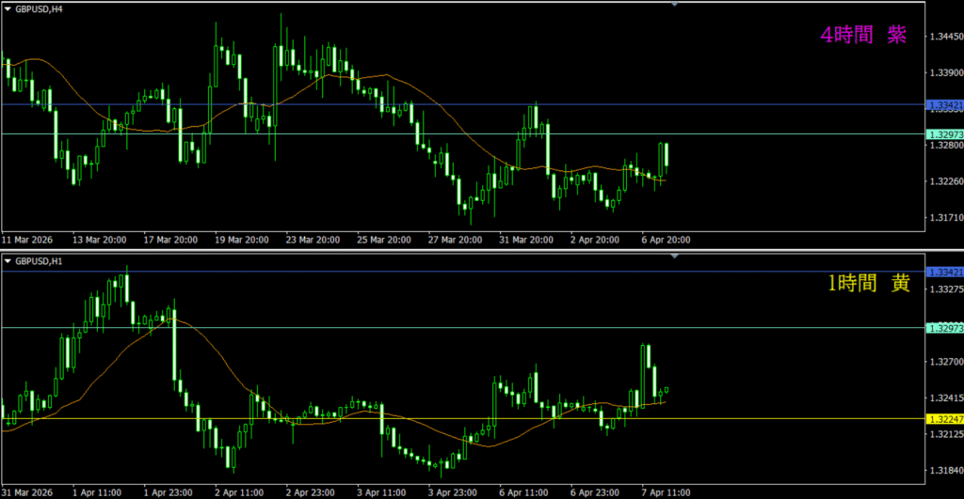Screen dimensions: 964x499
Task: Click the chart shift triangle on H4 chart
Action: click(x=674, y=5)
